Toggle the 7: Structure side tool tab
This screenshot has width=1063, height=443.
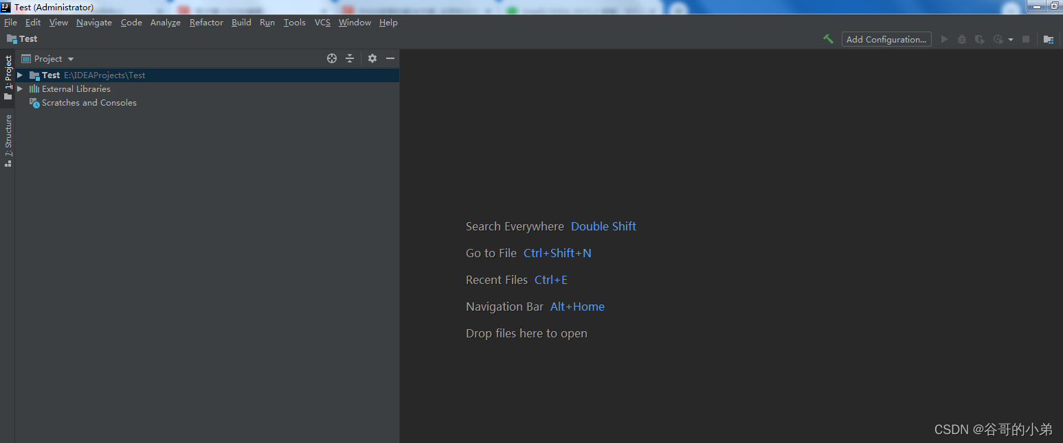point(8,141)
